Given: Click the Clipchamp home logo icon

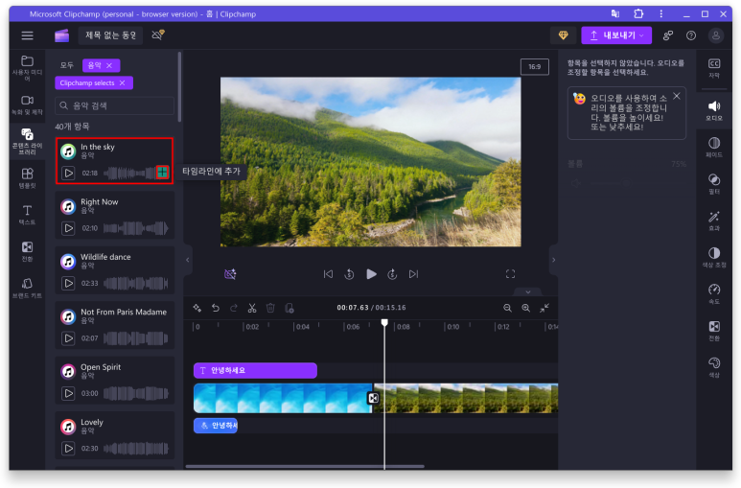Looking at the screenshot, I should (x=62, y=35).
